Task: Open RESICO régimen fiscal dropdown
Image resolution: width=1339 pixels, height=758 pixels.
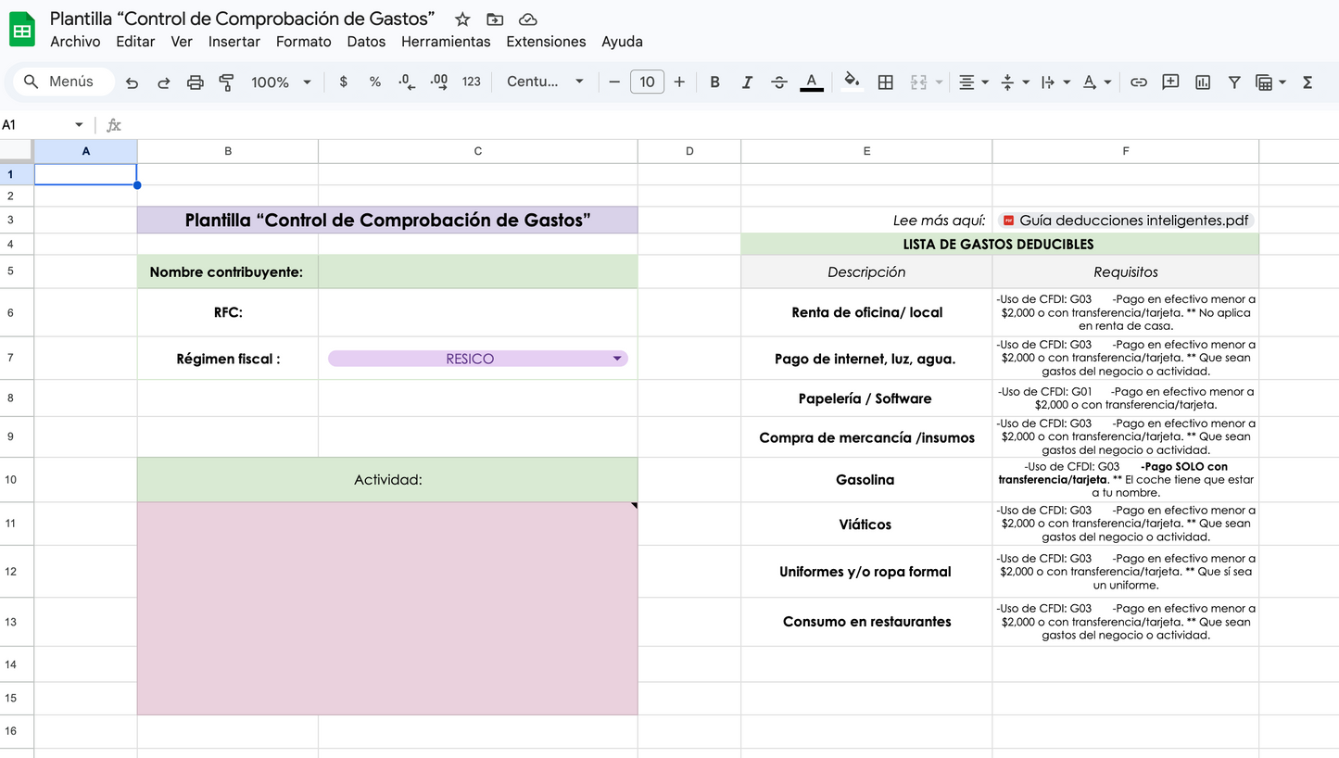Action: (x=477, y=359)
